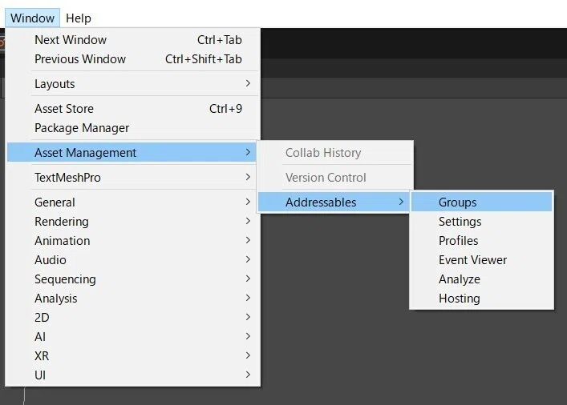Click the Ctrl+Shift+Tab shortcut label
This screenshot has width=567, height=405.
pyautogui.click(x=204, y=59)
